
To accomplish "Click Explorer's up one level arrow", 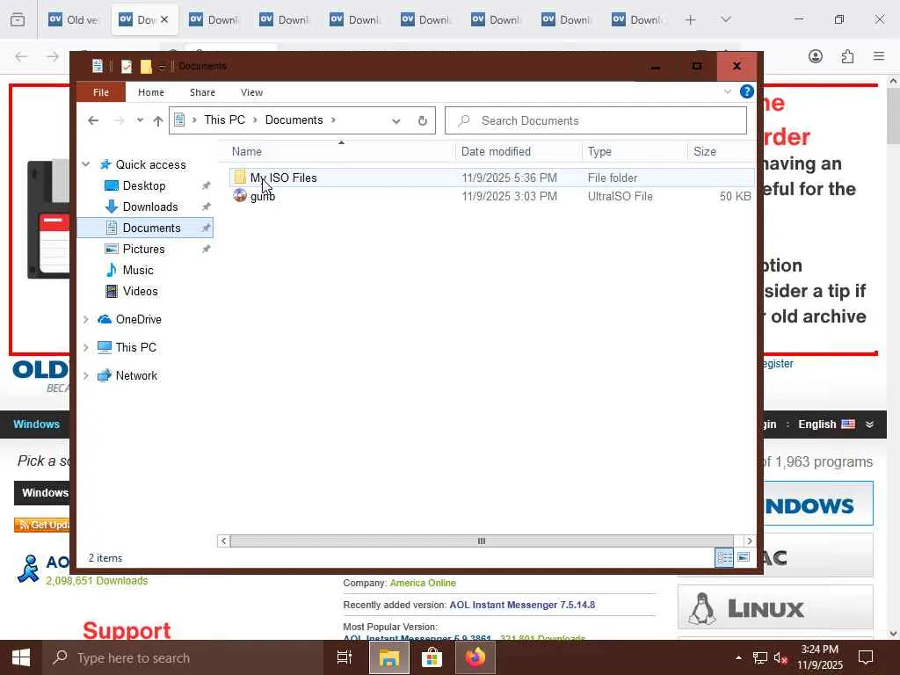I will [x=158, y=120].
